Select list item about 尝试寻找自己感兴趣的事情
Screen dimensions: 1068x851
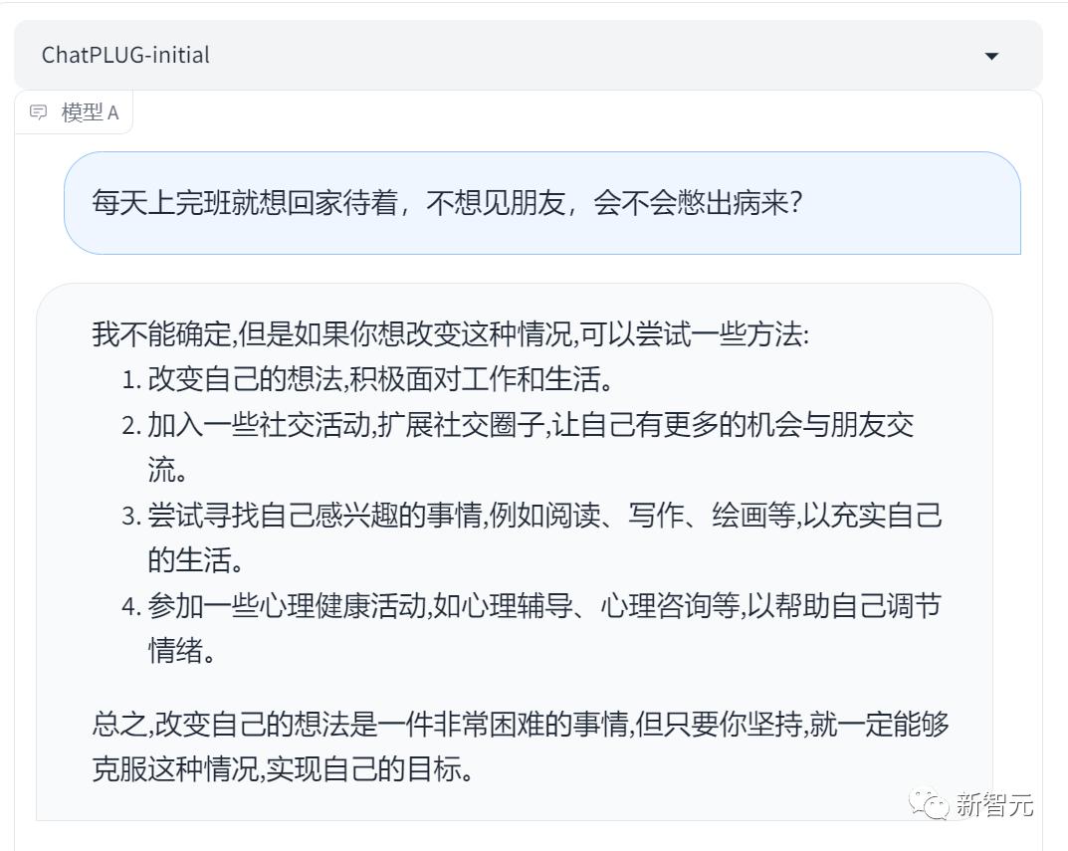(543, 515)
